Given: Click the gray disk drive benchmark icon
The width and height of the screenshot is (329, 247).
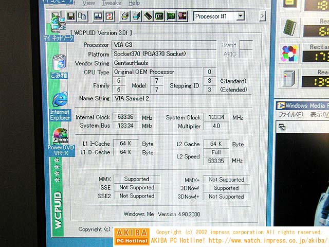Looking at the screenshot, I should coord(289,78).
